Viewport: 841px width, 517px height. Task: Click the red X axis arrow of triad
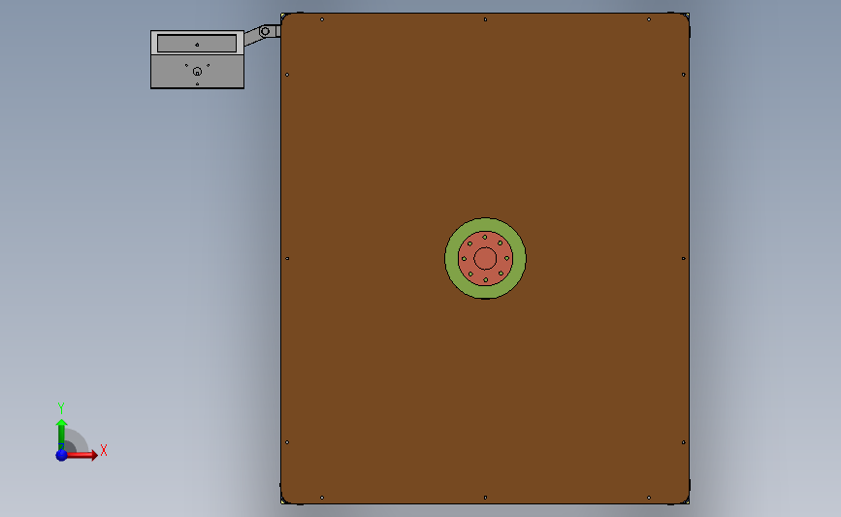pos(82,455)
